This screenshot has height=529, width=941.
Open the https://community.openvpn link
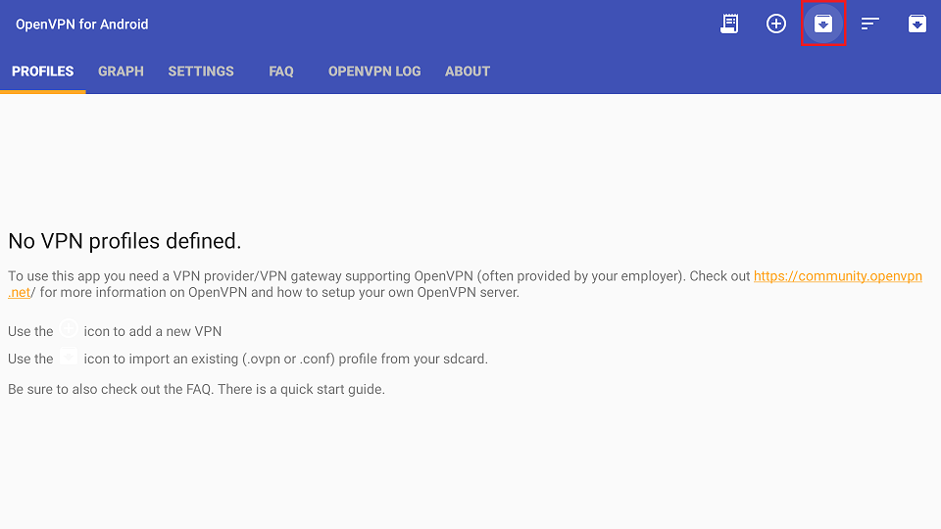click(x=838, y=276)
